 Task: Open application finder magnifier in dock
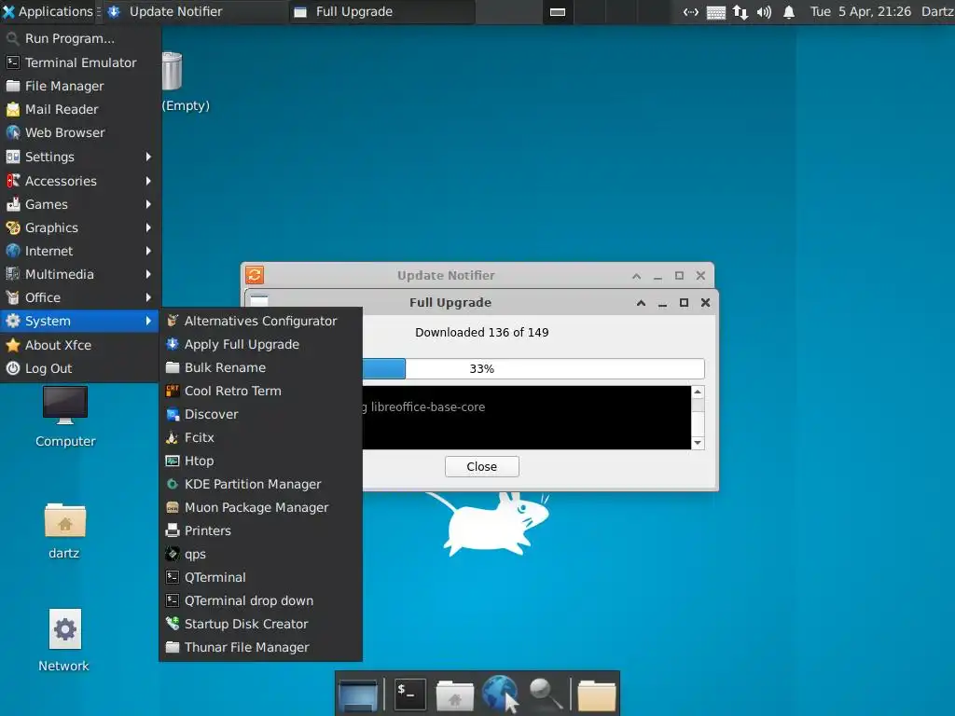tap(545, 694)
